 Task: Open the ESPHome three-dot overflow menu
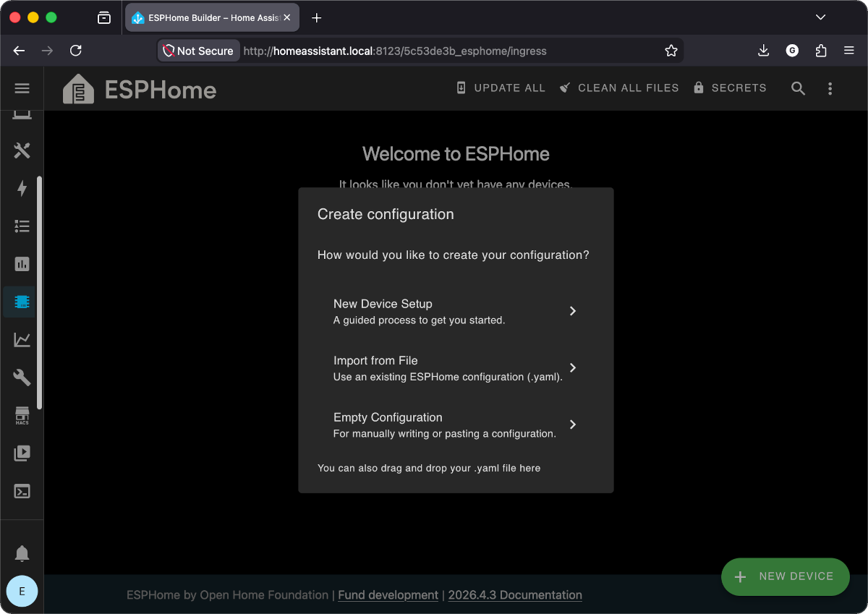pos(830,88)
